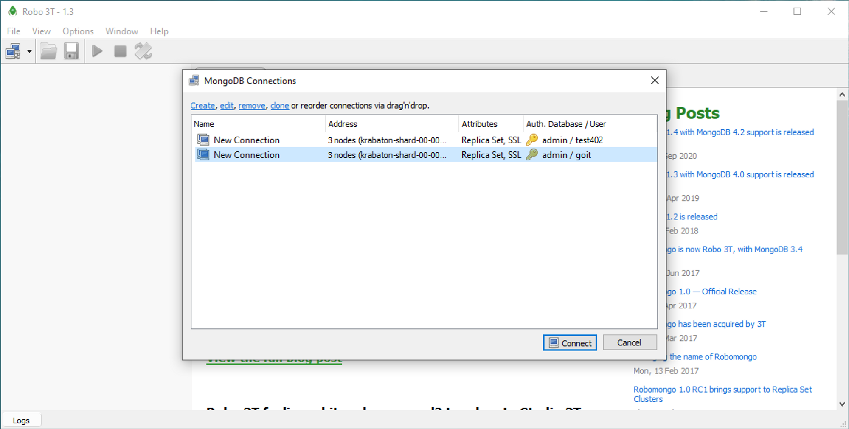Click the scroll-down arrow of the page scrollbar

tap(842, 404)
